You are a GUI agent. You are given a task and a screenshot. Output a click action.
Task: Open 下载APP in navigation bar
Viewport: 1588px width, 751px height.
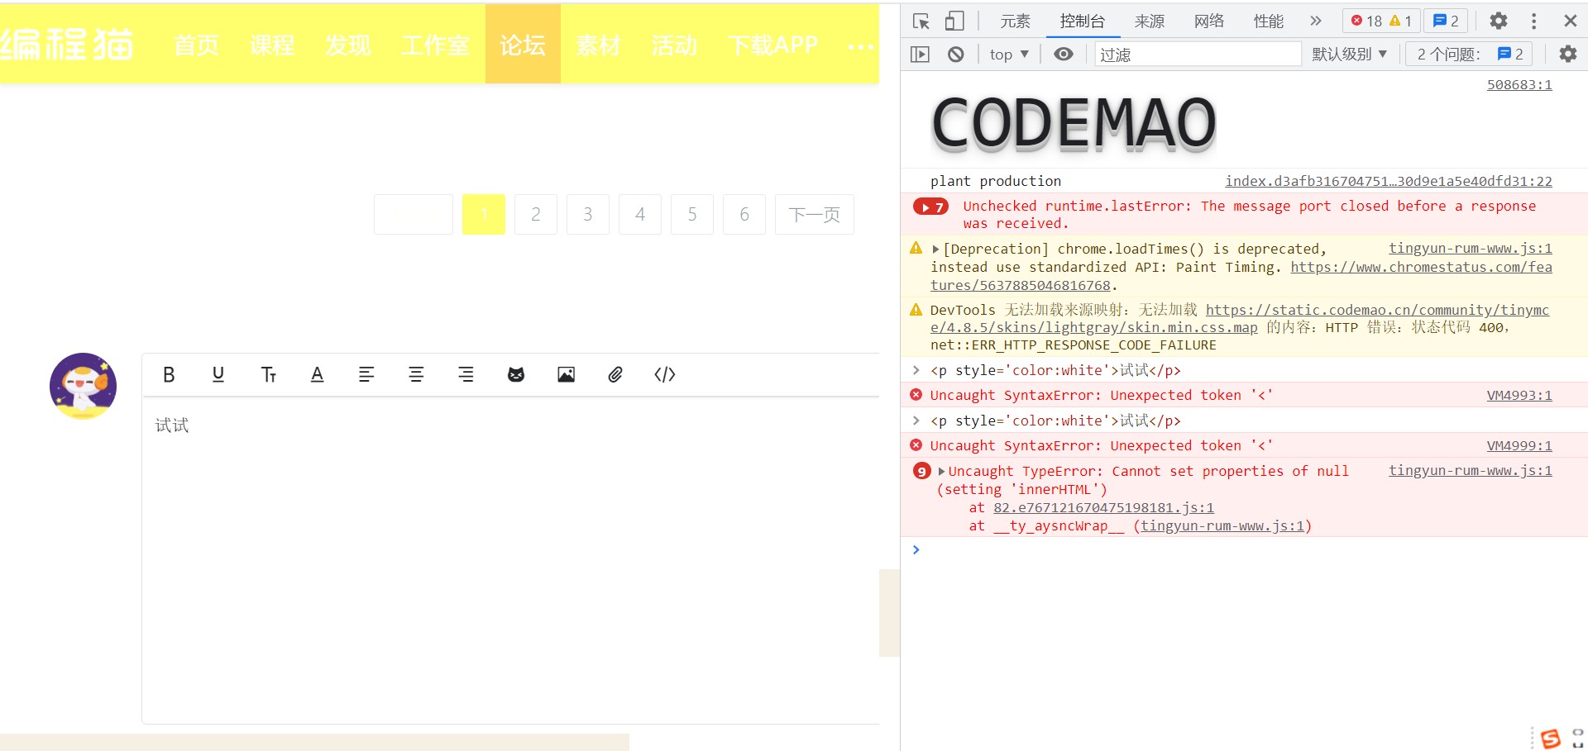tap(773, 45)
